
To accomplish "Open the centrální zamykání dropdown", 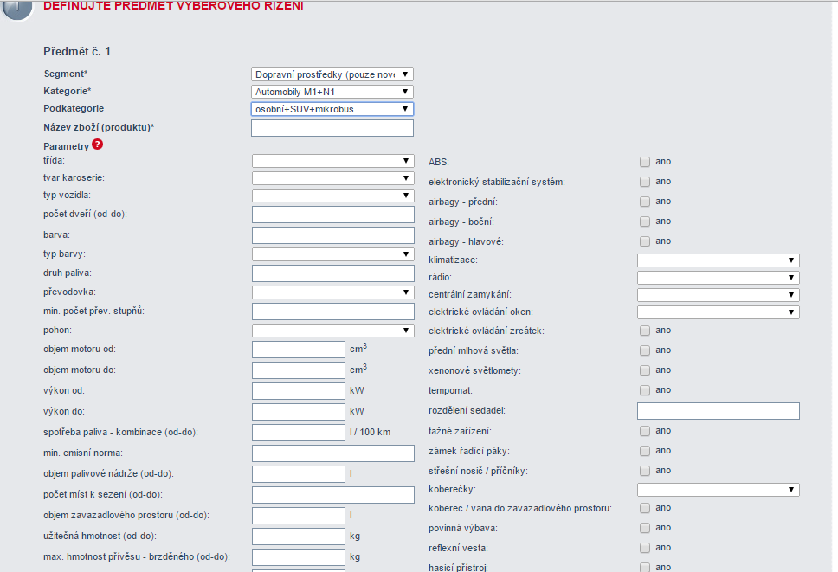I will (x=719, y=295).
